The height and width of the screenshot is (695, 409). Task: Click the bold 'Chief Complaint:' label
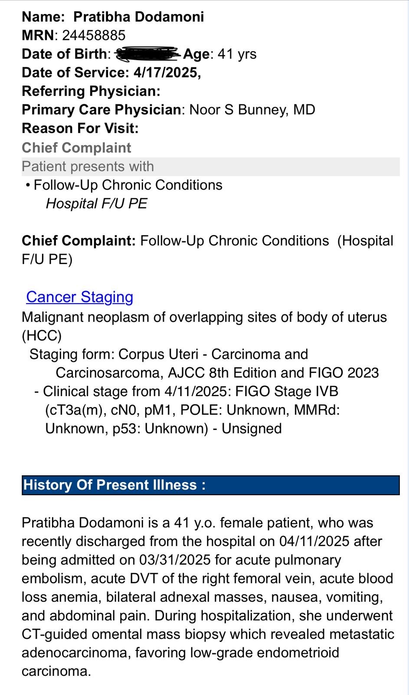[x=79, y=241]
